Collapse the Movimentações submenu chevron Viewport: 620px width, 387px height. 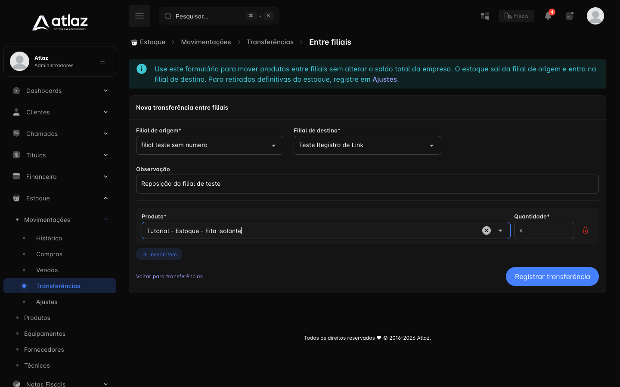click(106, 219)
